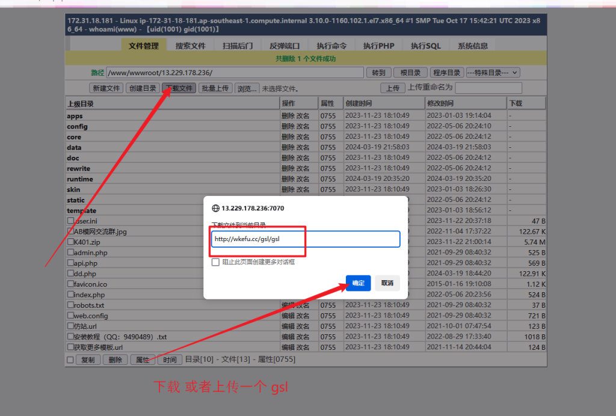Click the 新建文件 button

106,88
